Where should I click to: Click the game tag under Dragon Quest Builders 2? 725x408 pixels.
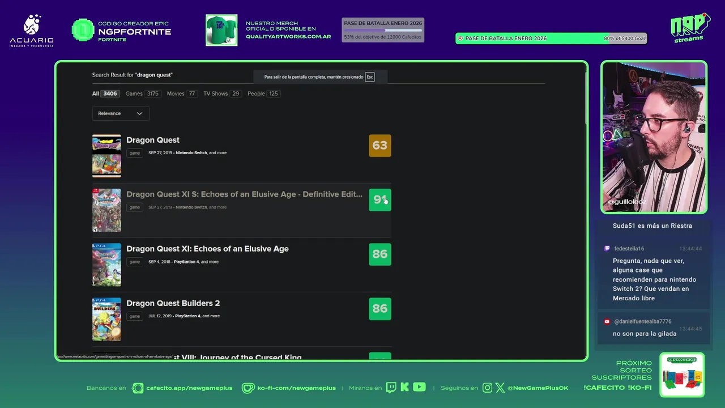pyautogui.click(x=134, y=316)
